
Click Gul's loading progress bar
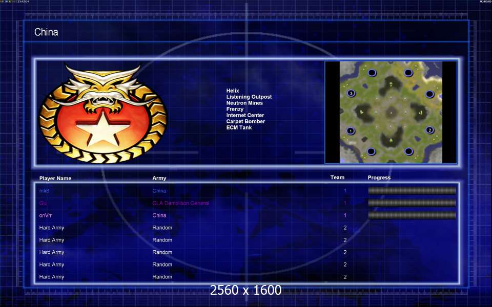[412, 203]
